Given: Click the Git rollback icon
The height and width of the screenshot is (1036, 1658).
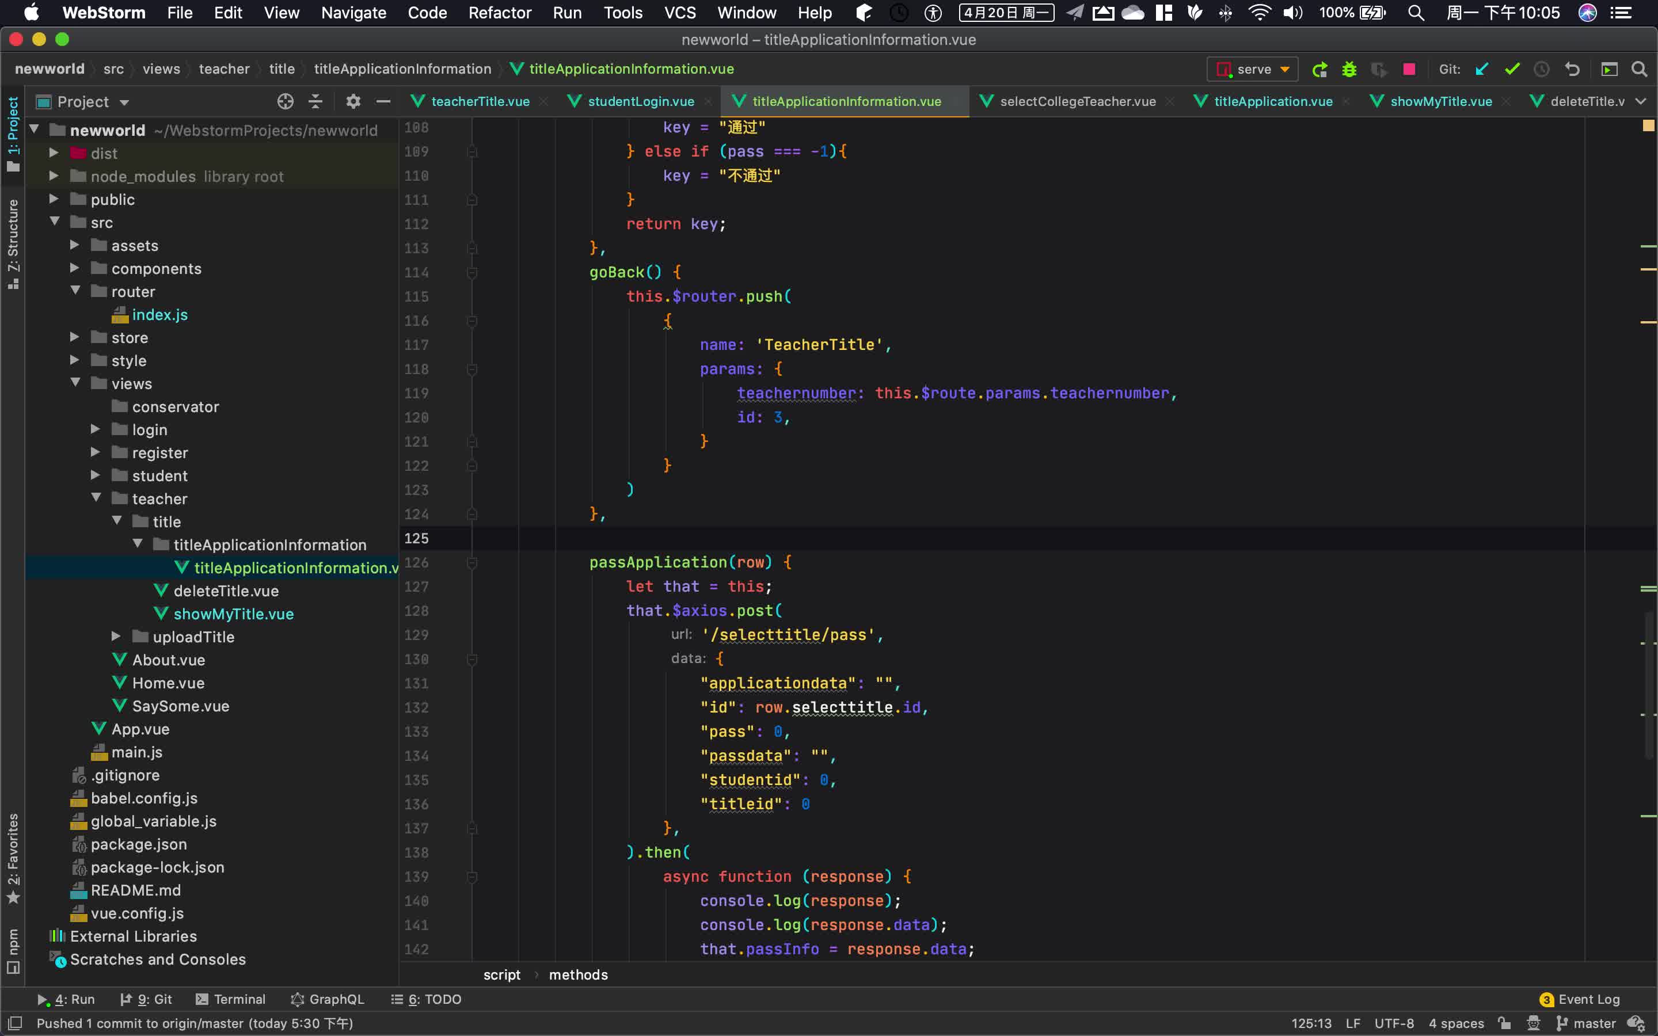Looking at the screenshot, I should pos(1572,69).
